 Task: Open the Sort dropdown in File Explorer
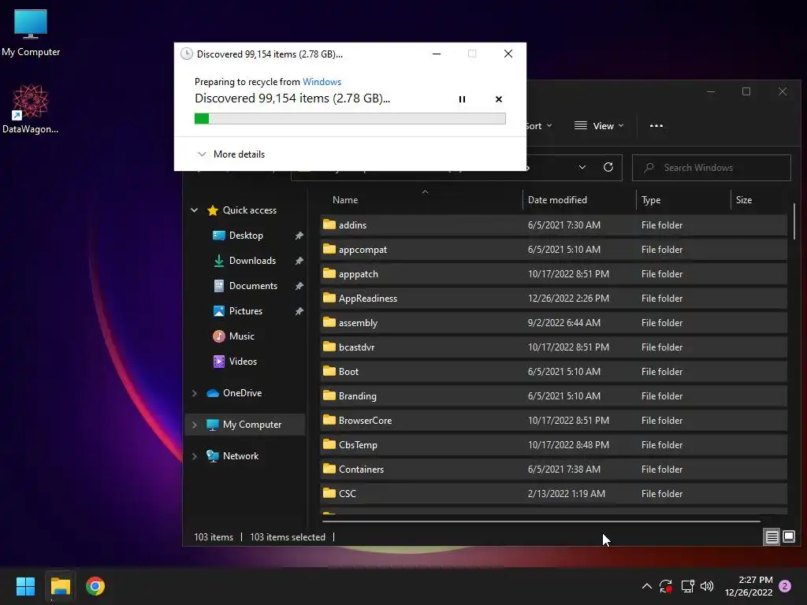point(538,126)
